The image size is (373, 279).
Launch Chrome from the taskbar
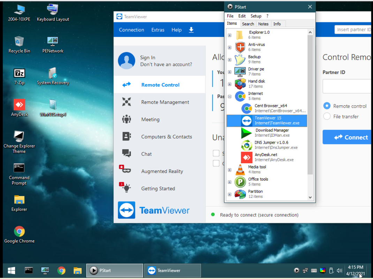(61, 270)
